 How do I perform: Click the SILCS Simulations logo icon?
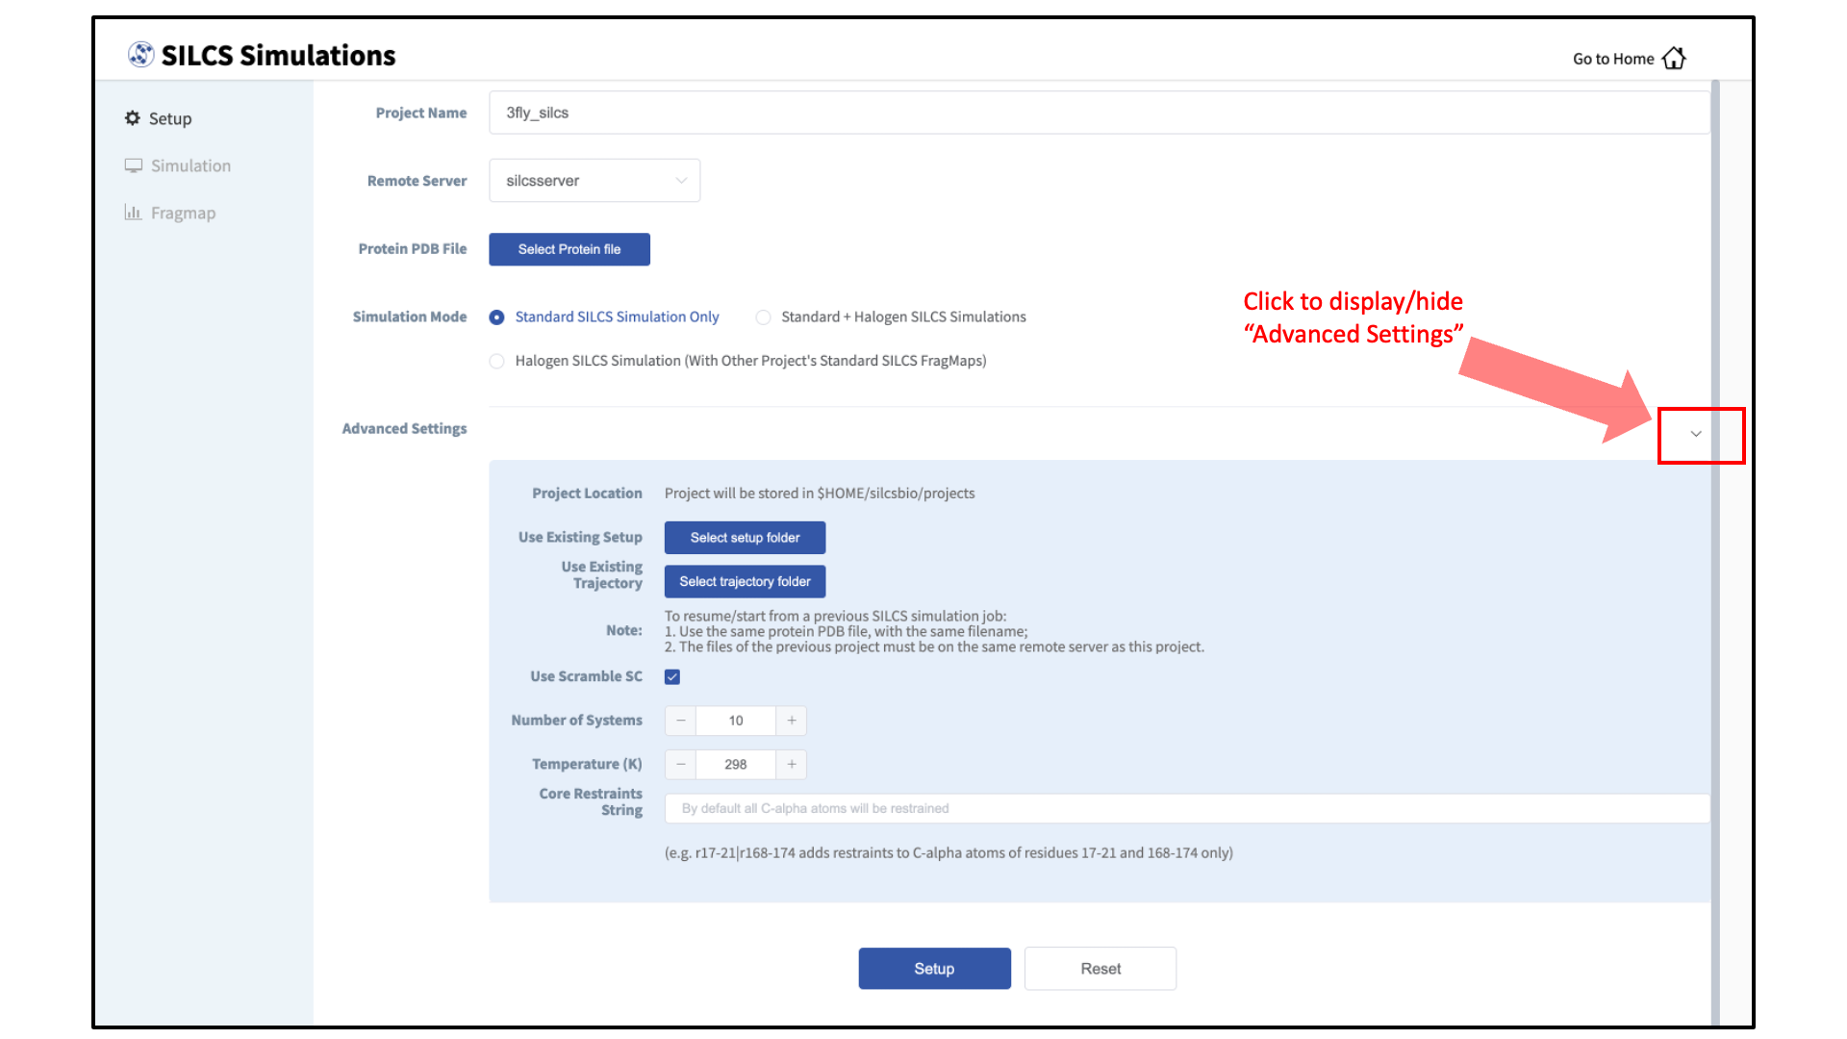141,55
